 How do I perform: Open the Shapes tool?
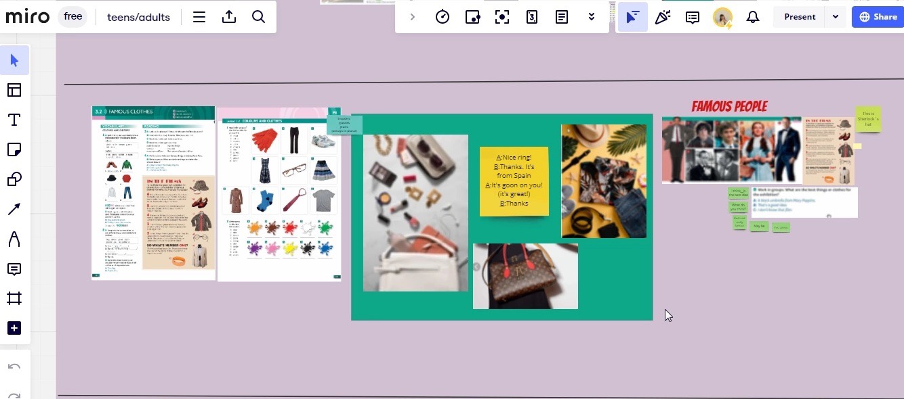coord(14,179)
